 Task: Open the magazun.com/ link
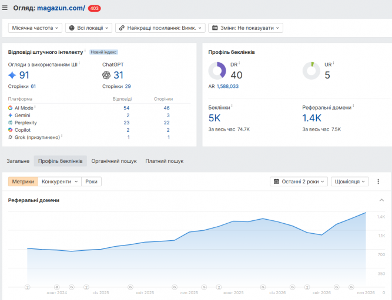click(61, 8)
